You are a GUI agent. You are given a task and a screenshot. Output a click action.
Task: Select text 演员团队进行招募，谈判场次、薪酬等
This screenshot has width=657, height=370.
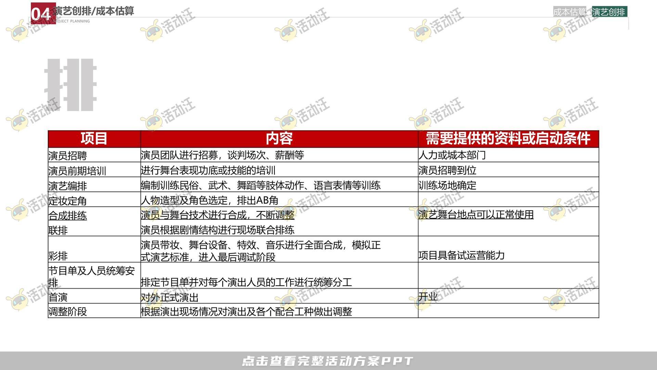[x=222, y=155]
